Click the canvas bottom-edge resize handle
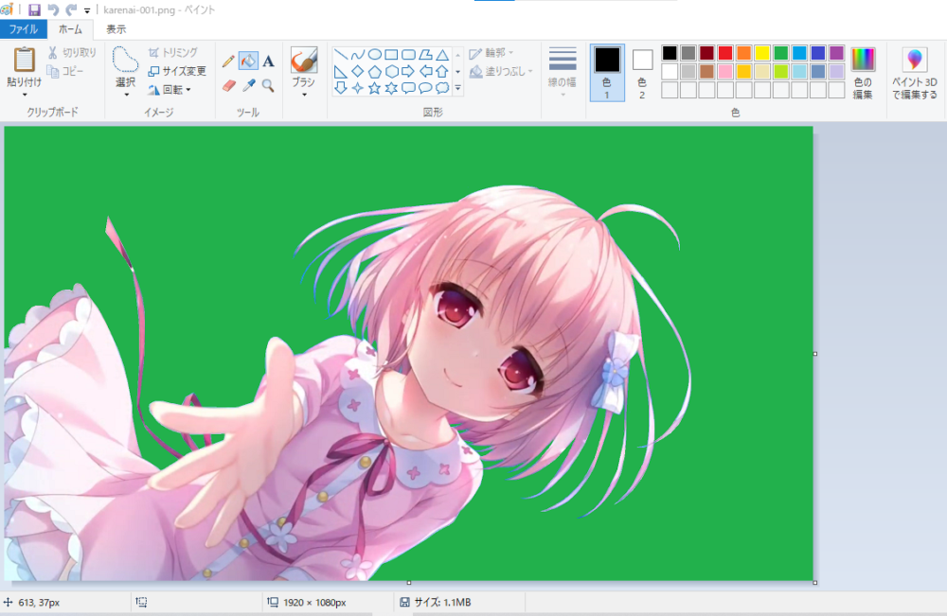 pyautogui.click(x=409, y=583)
